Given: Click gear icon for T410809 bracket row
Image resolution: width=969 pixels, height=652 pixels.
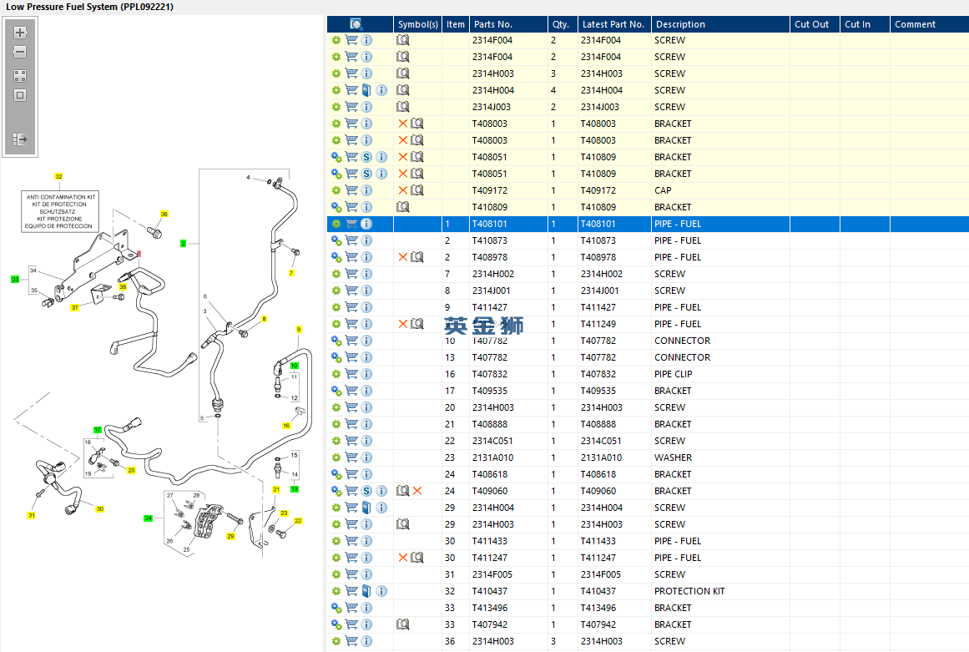Looking at the screenshot, I should (336, 207).
